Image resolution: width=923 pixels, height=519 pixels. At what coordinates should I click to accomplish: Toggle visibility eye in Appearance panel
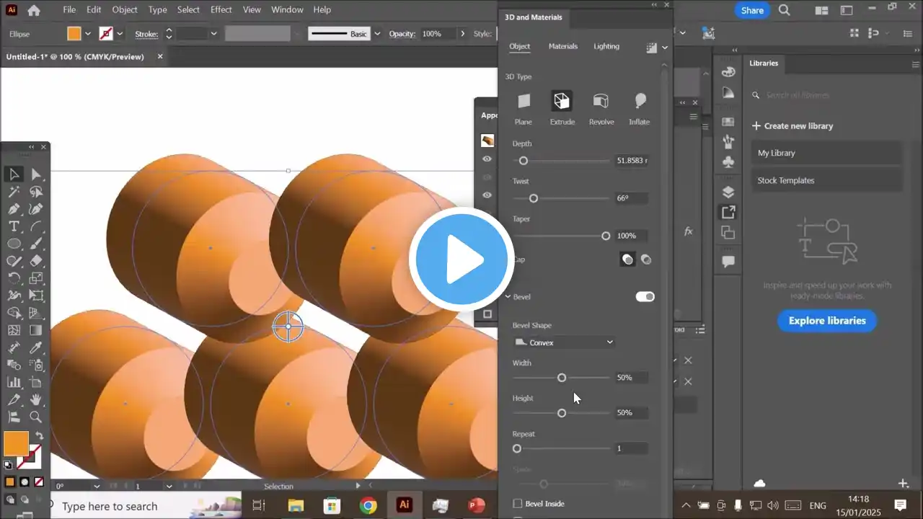pyautogui.click(x=487, y=159)
